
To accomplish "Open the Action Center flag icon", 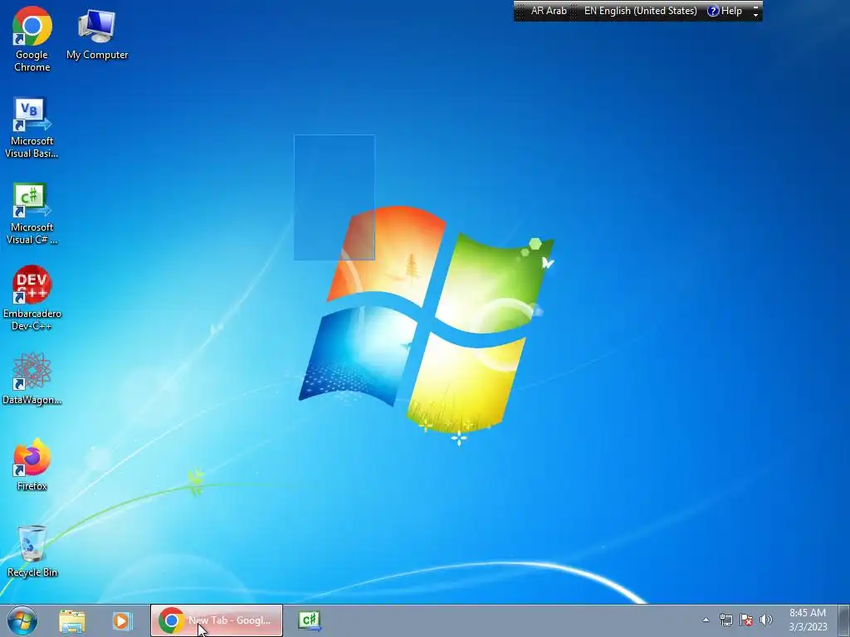I will pos(746,620).
